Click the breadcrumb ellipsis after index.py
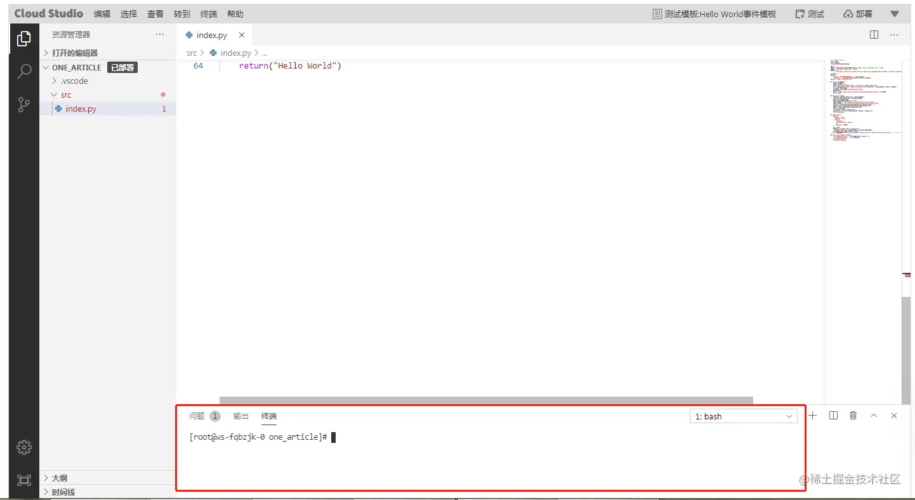 (265, 53)
